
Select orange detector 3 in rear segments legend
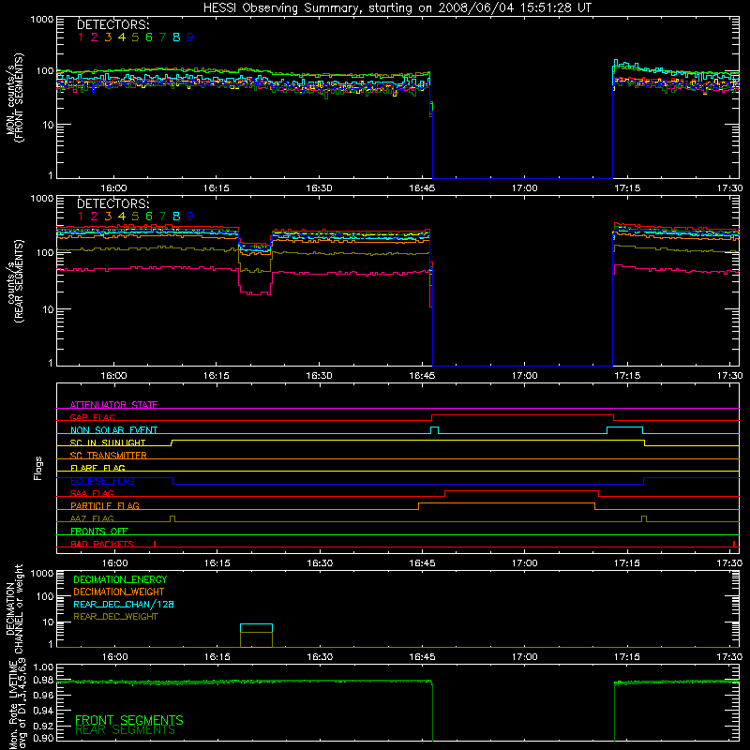(108, 217)
